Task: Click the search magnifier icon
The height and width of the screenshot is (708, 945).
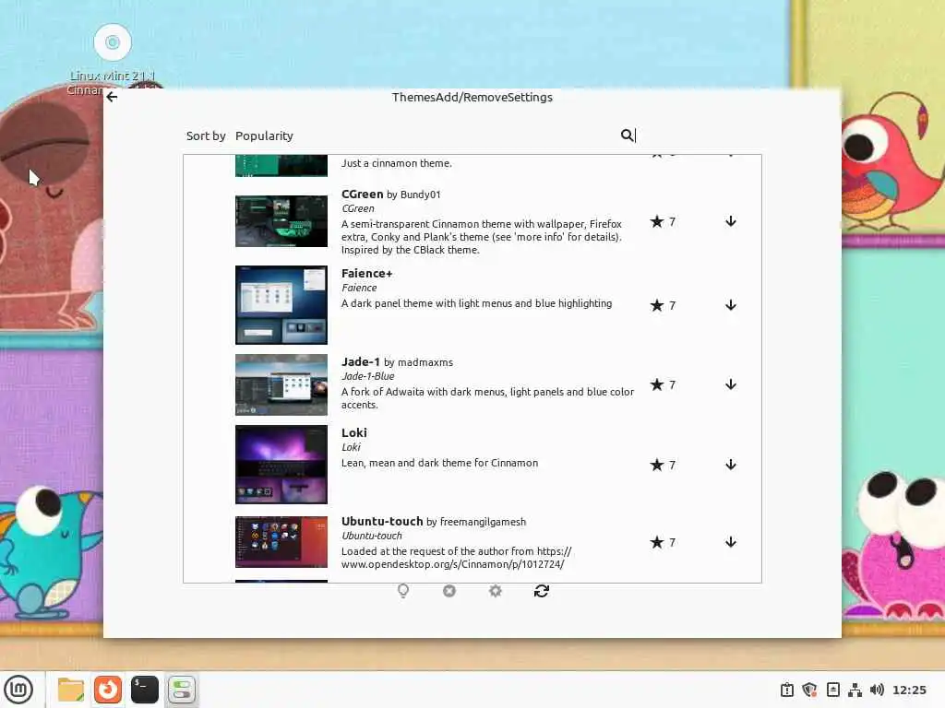Action: (x=627, y=136)
